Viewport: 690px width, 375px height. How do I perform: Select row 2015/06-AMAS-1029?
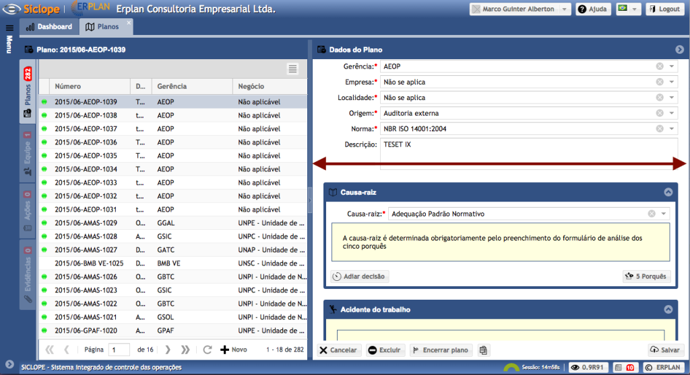tap(173, 223)
